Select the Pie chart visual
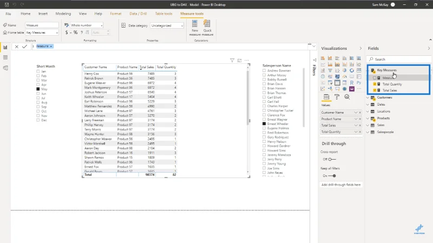Viewport: 433px width, 243px height. click(x=344, y=70)
